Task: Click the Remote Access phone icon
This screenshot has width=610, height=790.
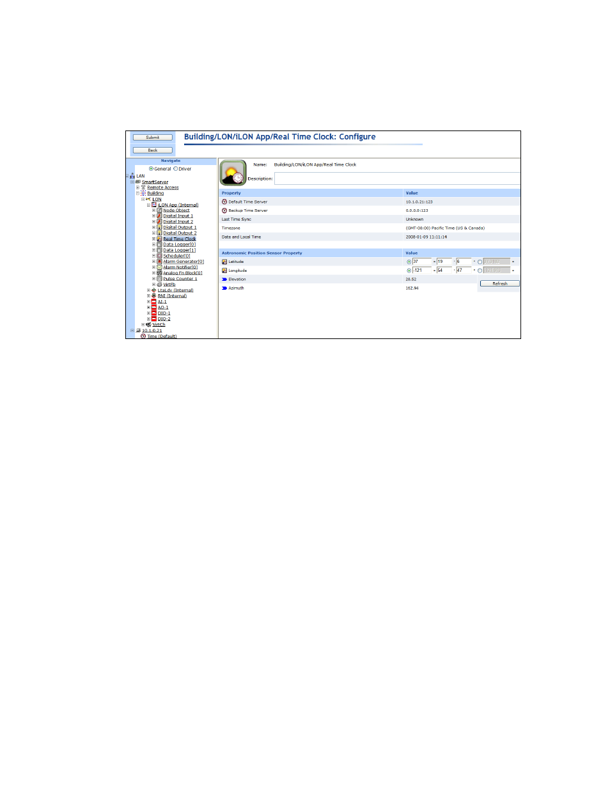Action: (x=143, y=187)
